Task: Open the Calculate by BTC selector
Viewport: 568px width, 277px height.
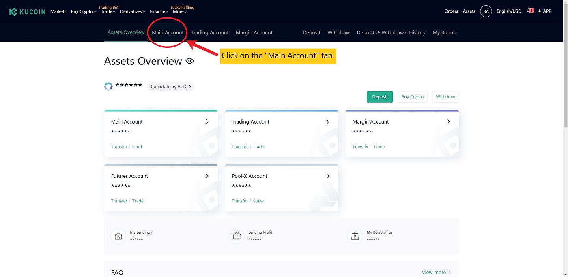Action: 170,87
